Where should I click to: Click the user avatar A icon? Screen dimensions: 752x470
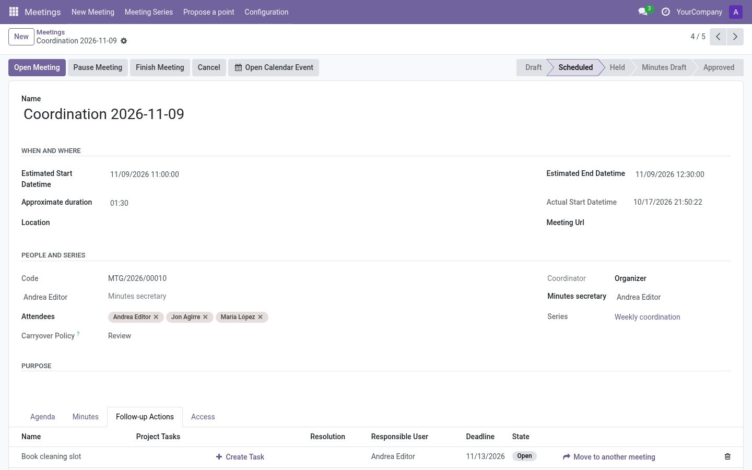click(x=736, y=12)
